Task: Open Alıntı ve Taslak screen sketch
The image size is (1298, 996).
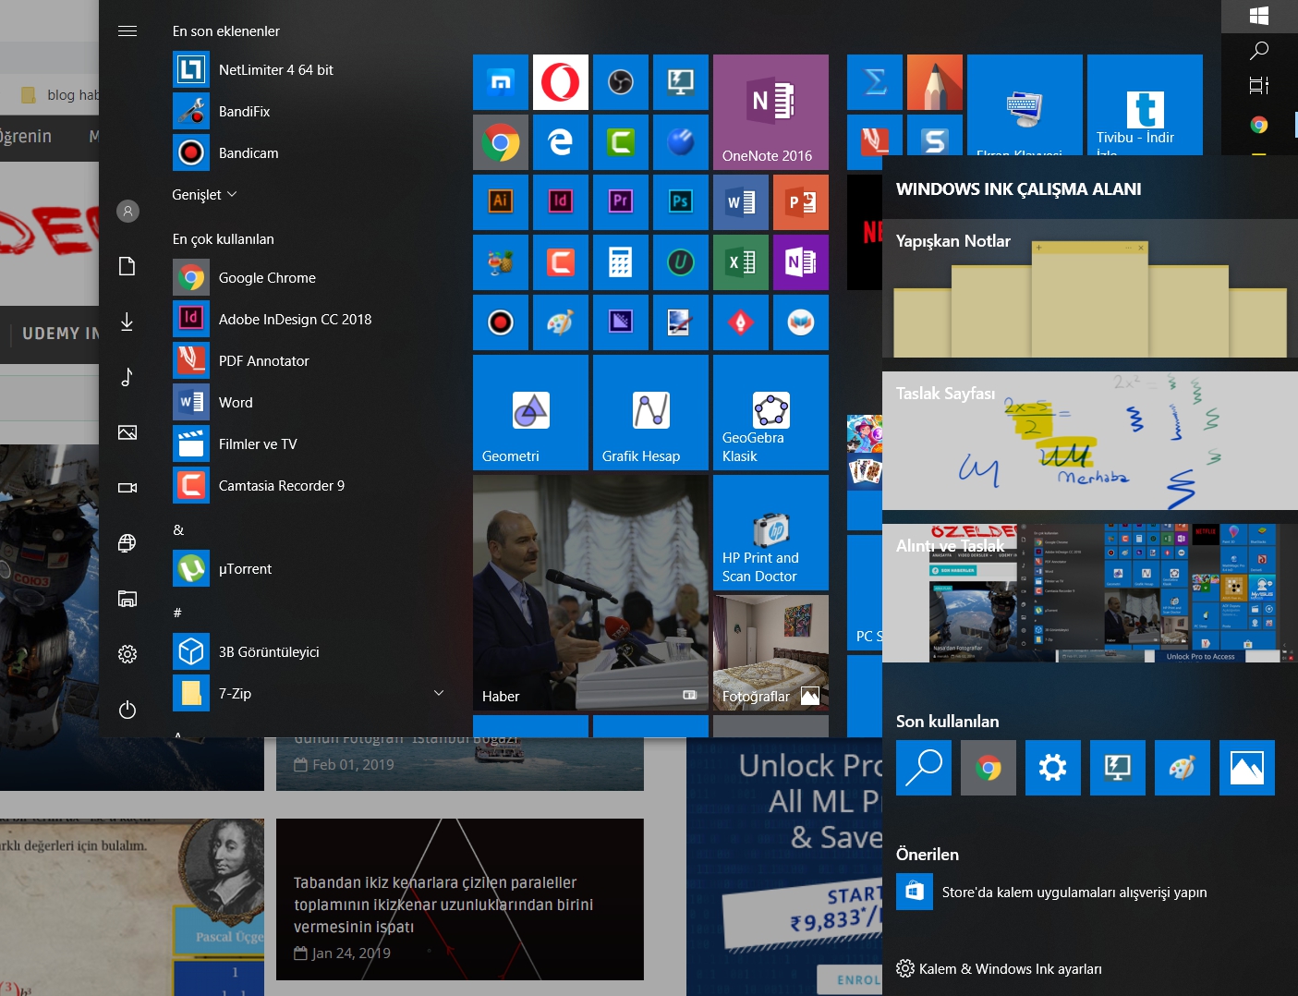Action: tap(1090, 593)
